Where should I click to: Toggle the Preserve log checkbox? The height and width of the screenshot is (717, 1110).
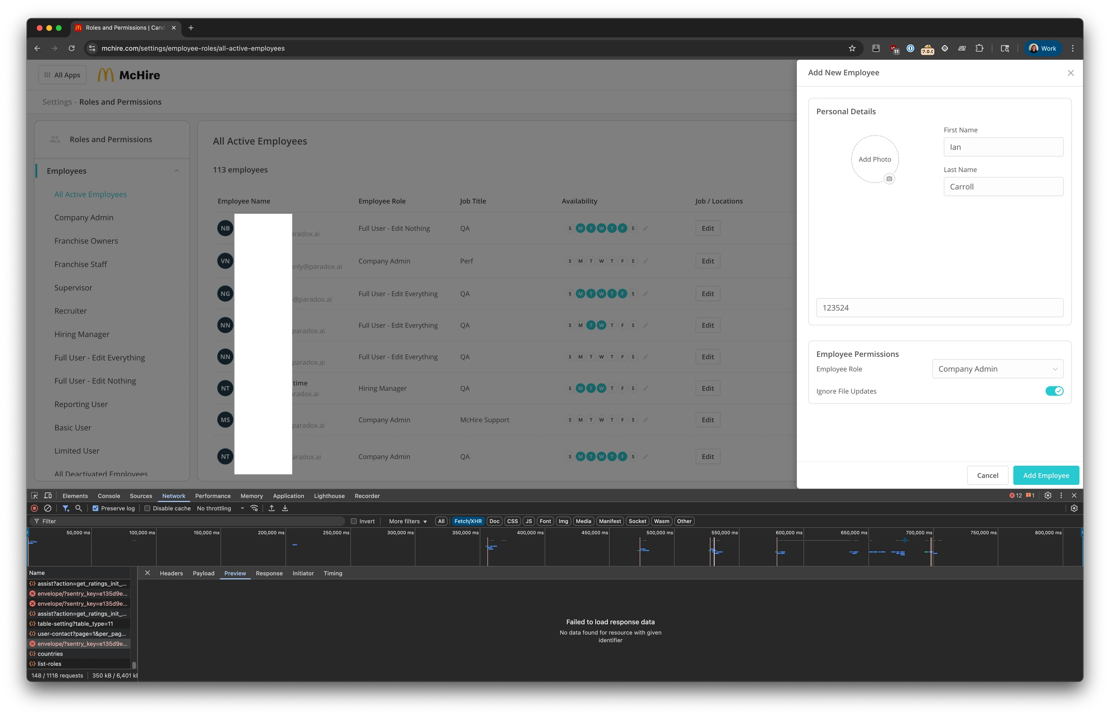(x=95, y=509)
